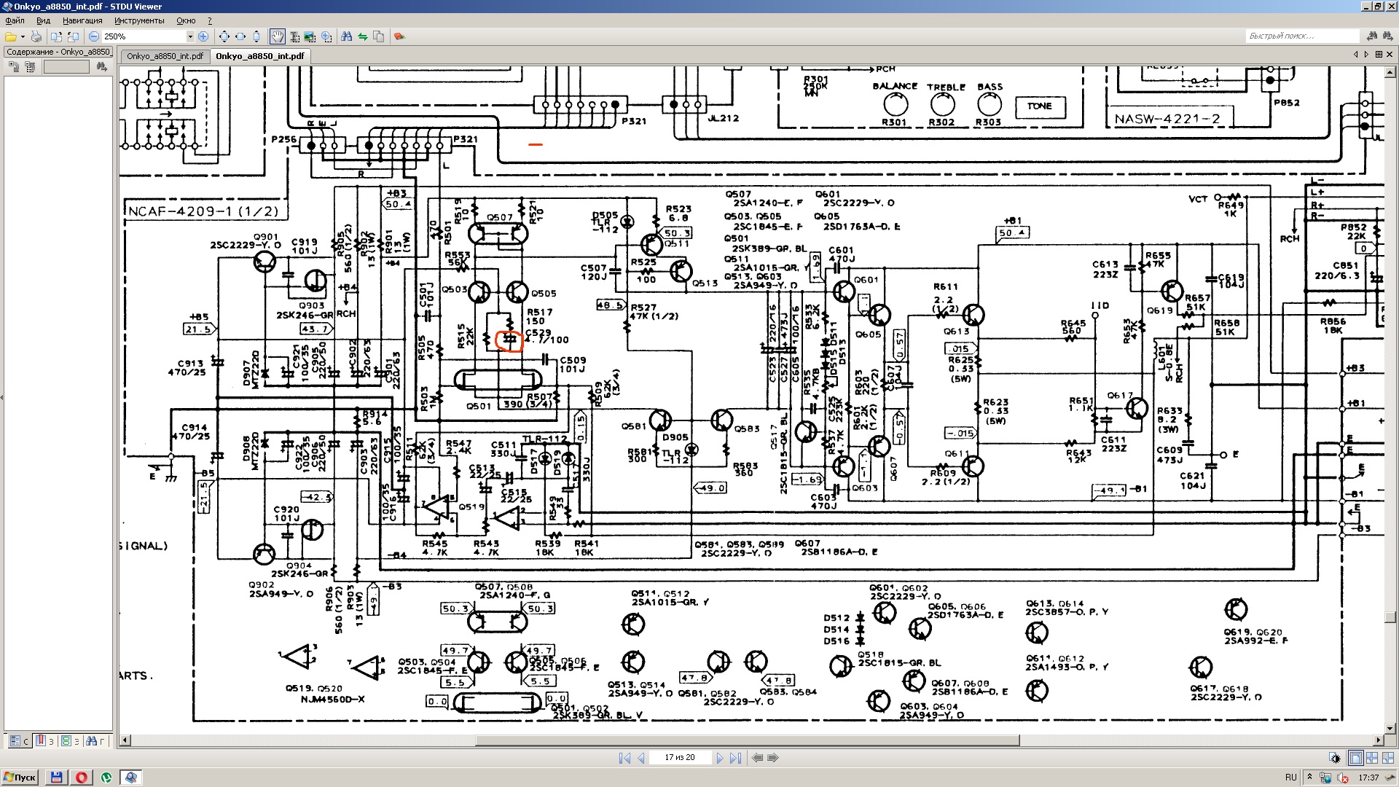Click the fit page width icon

(240, 36)
